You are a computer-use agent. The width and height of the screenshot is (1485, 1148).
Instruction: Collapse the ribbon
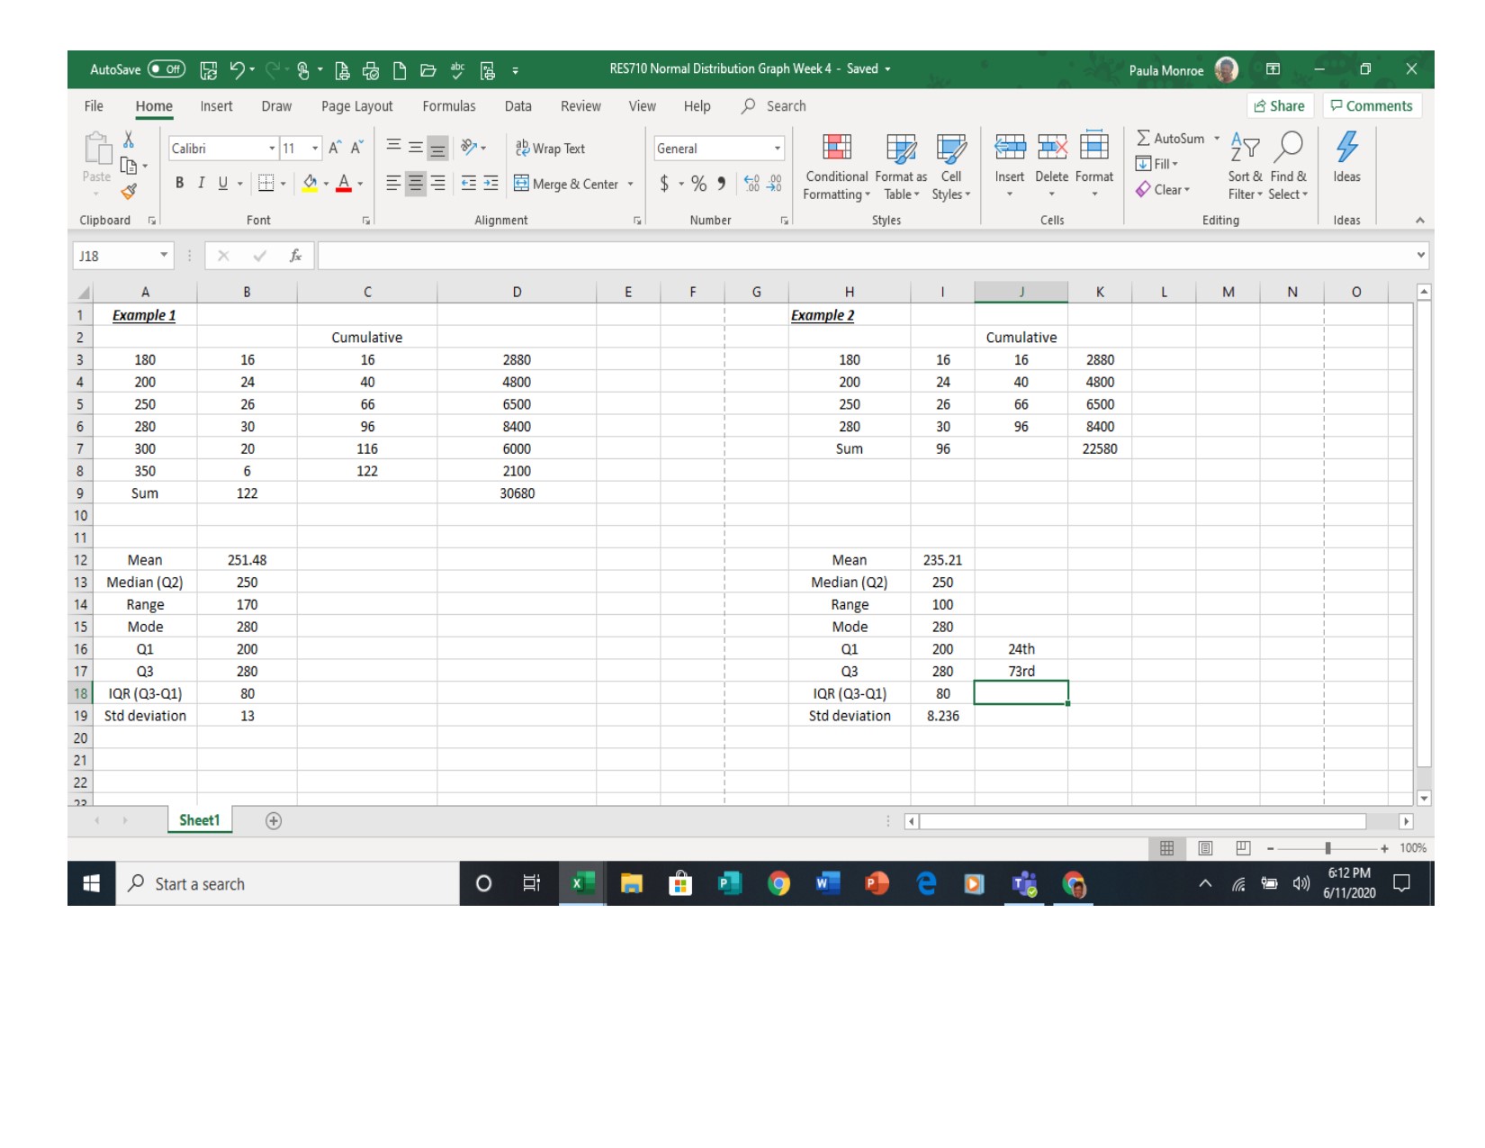pos(1420,221)
